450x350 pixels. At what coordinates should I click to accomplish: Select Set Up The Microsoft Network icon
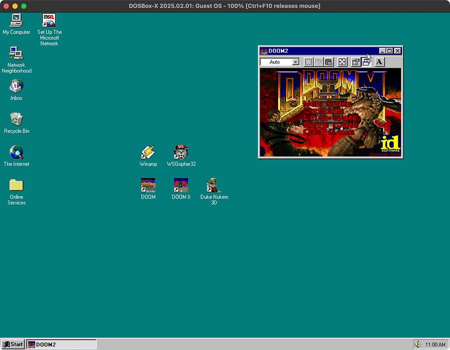click(49, 30)
